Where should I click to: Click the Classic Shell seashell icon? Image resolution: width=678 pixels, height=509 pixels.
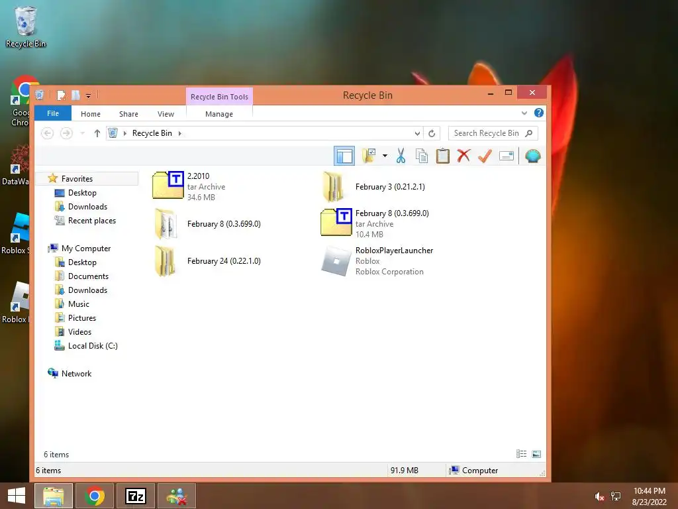point(533,156)
